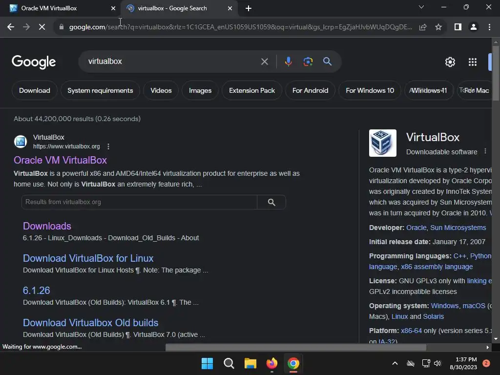This screenshot has height=375, width=500.
Task: Open Windows Start menu
Action: (x=207, y=363)
